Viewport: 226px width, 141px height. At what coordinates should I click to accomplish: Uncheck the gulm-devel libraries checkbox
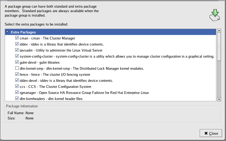(x=17, y=62)
